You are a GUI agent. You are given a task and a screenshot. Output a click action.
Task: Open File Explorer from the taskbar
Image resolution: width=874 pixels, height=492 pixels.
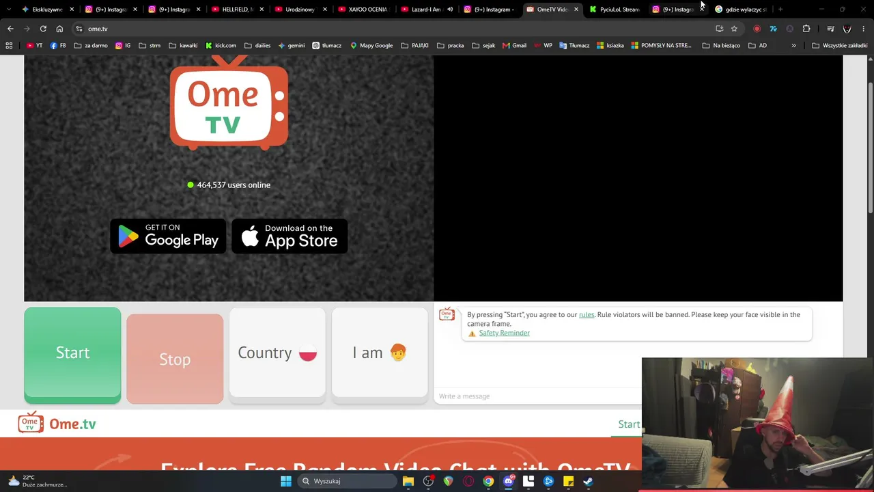(x=408, y=481)
